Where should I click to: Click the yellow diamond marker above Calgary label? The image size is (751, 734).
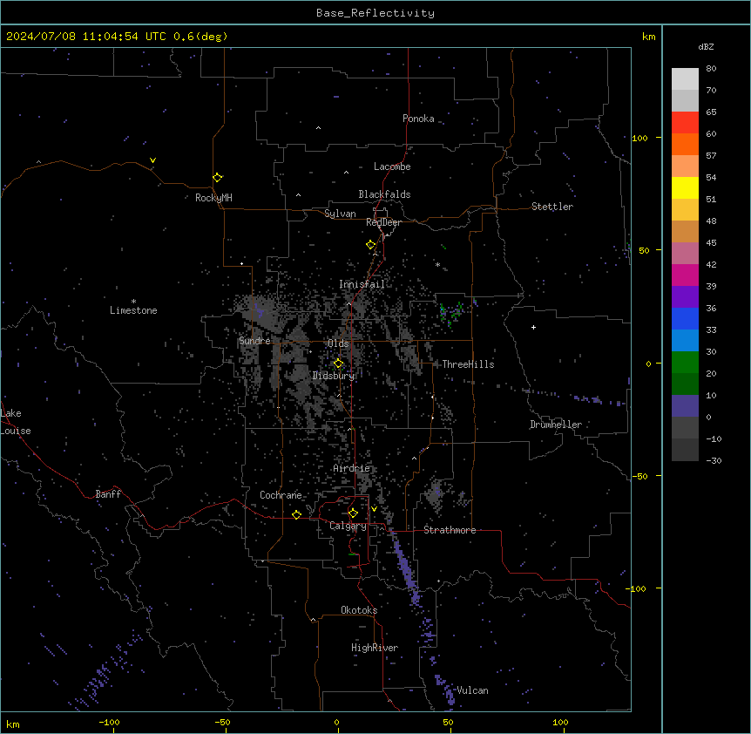pos(353,513)
